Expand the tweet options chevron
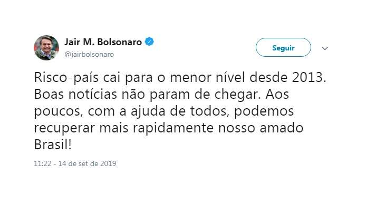 pos(325,48)
